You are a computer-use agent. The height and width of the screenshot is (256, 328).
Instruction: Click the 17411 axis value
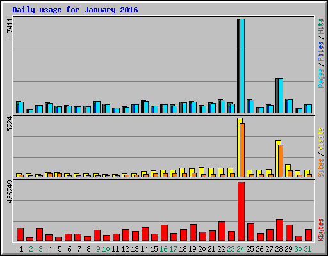pyautogui.click(x=10, y=27)
